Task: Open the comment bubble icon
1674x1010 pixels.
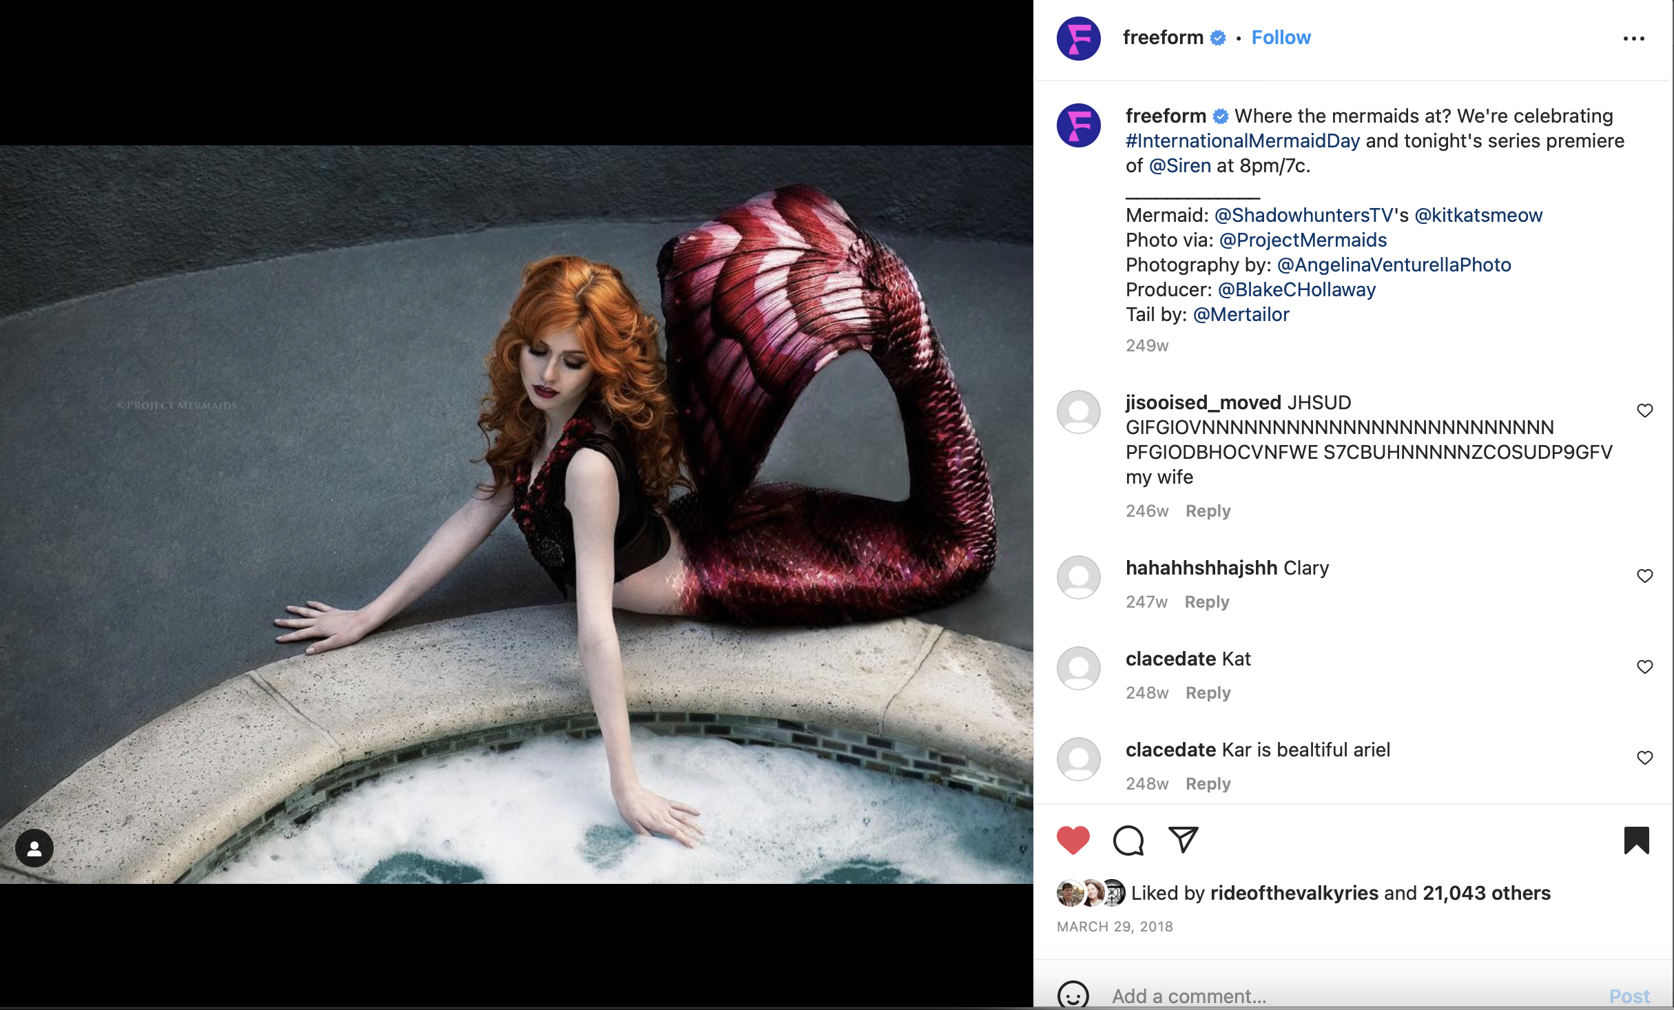Action: tap(1128, 840)
